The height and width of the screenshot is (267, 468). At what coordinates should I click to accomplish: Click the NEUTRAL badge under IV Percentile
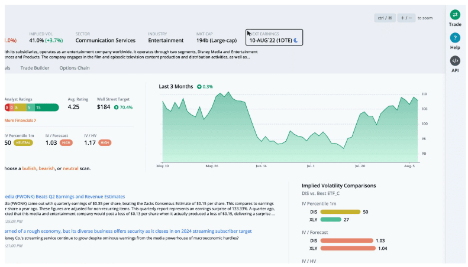pyautogui.click(x=23, y=142)
